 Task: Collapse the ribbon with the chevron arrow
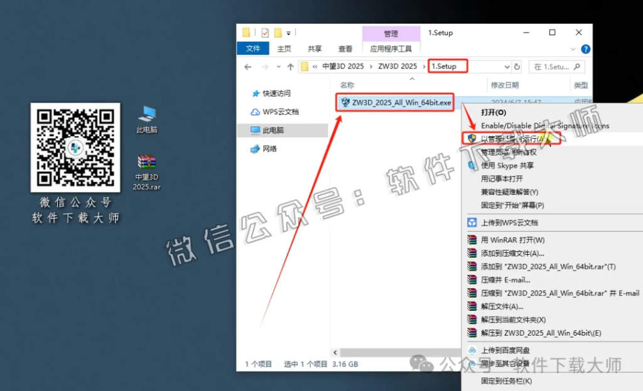(x=571, y=48)
